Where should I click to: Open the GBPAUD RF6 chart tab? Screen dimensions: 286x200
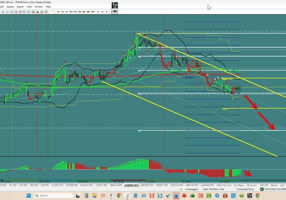click(x=116, y=185)
